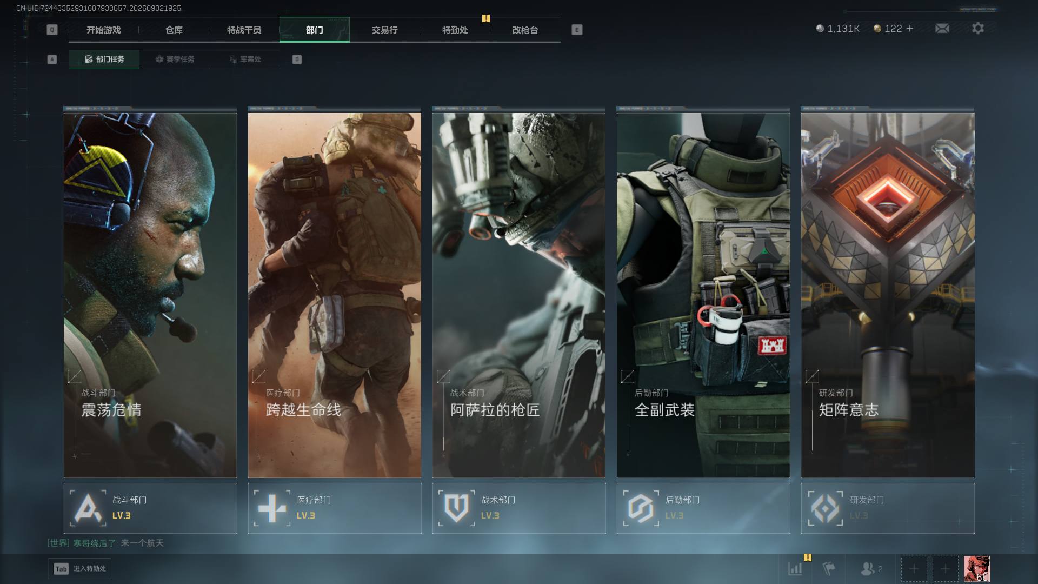
Task: Click the 医疗部门 cross emblem icon
Action: coord(272,508)
